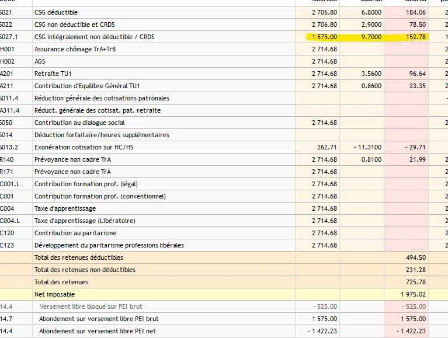The height and width of the screenshot is (338, 448).
Task: Select 'Prévoyance non cadre TrA' in row R140
Action: pos(72,159)
